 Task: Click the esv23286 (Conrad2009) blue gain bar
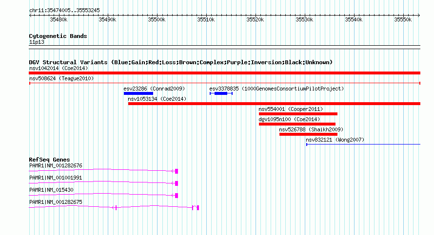(x=138, y=93)
